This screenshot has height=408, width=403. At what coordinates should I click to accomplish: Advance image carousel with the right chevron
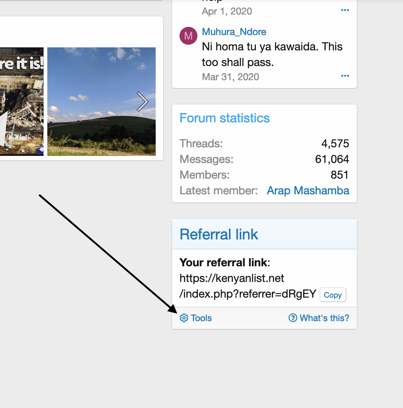(142, 101)
